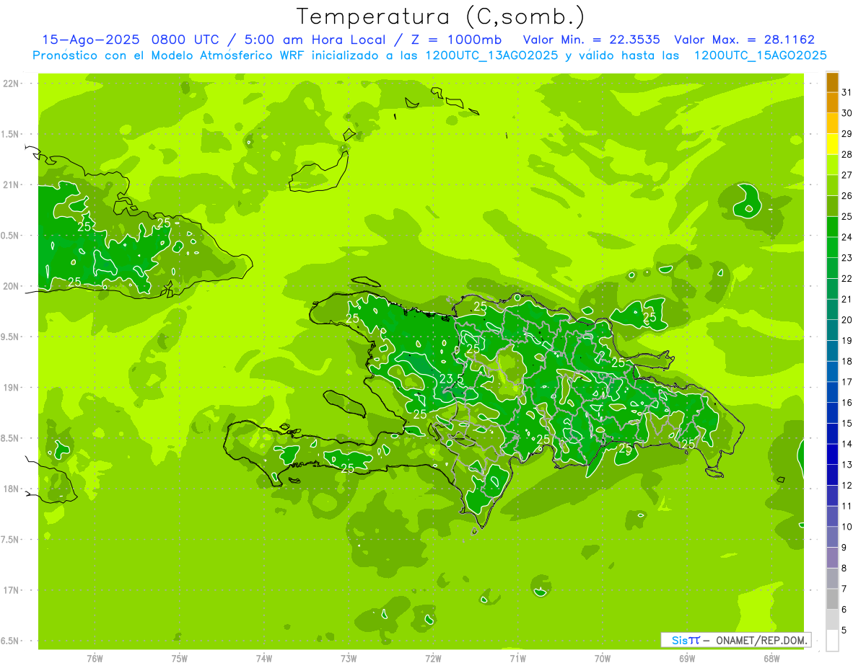866x668 pixels.
Task: Click the '30' value on the color legend
Action: 847,113
